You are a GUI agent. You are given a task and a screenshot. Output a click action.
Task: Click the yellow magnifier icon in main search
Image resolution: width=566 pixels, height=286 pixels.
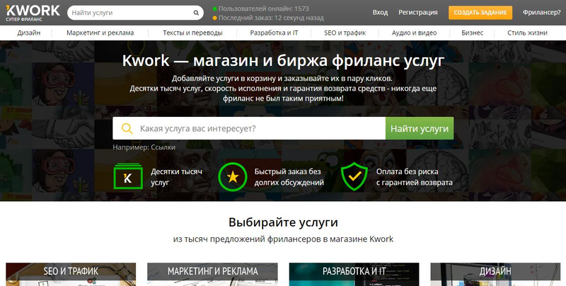pyautogui.click(x=127, y=129)
